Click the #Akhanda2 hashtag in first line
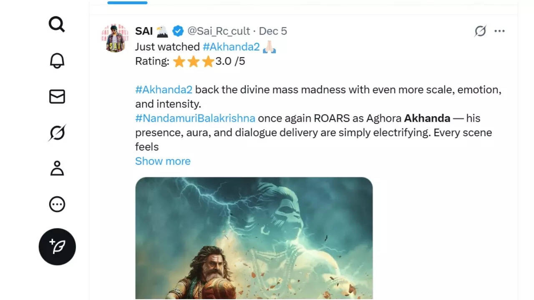534x300 pixels. click(x=231, y=47)
